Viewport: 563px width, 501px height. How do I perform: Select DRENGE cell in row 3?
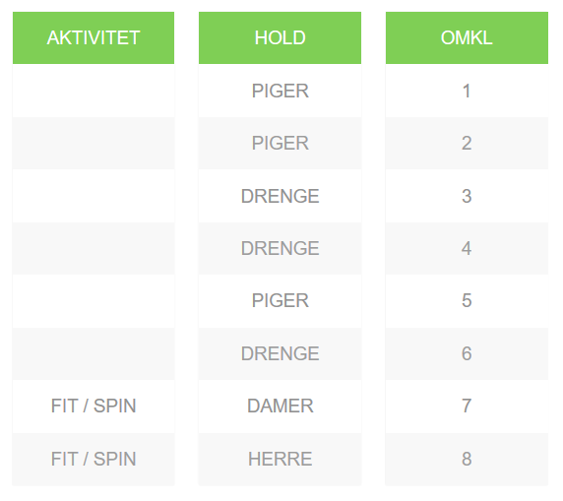tap(281, 196)
